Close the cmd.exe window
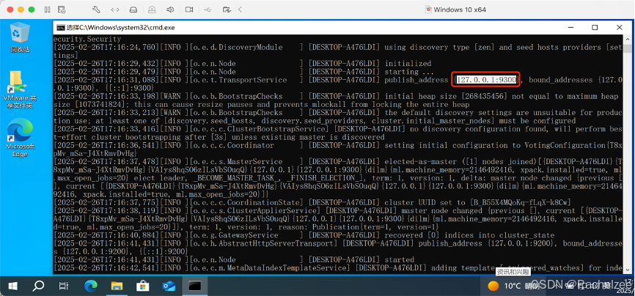635x296 pixels. [x=619, y=28]
